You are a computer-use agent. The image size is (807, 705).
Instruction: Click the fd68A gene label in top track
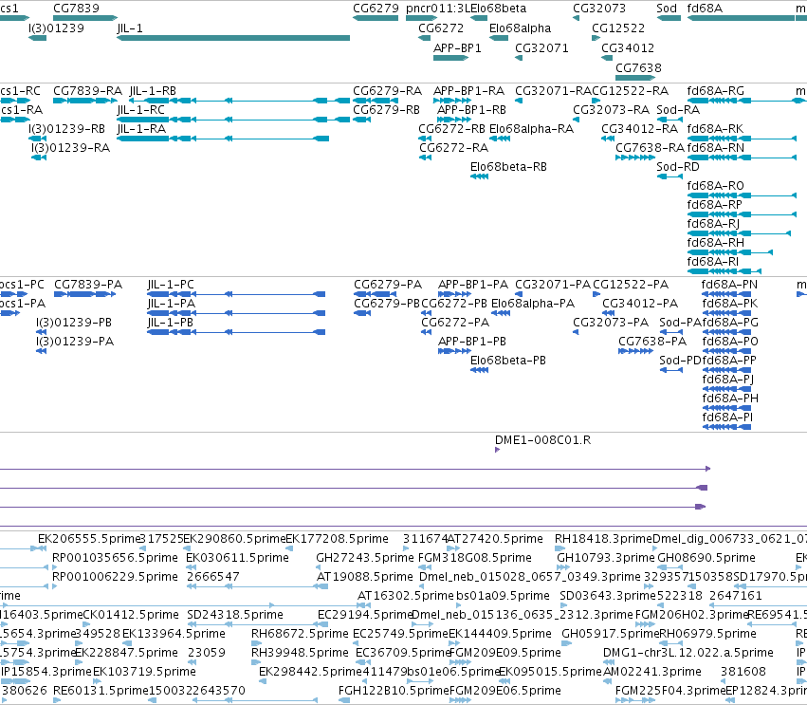(705, 9)
